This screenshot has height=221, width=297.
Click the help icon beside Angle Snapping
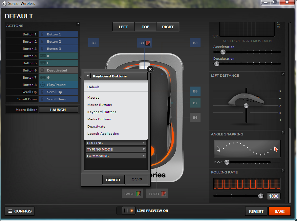pyautogui.click(x=283, y=132)
